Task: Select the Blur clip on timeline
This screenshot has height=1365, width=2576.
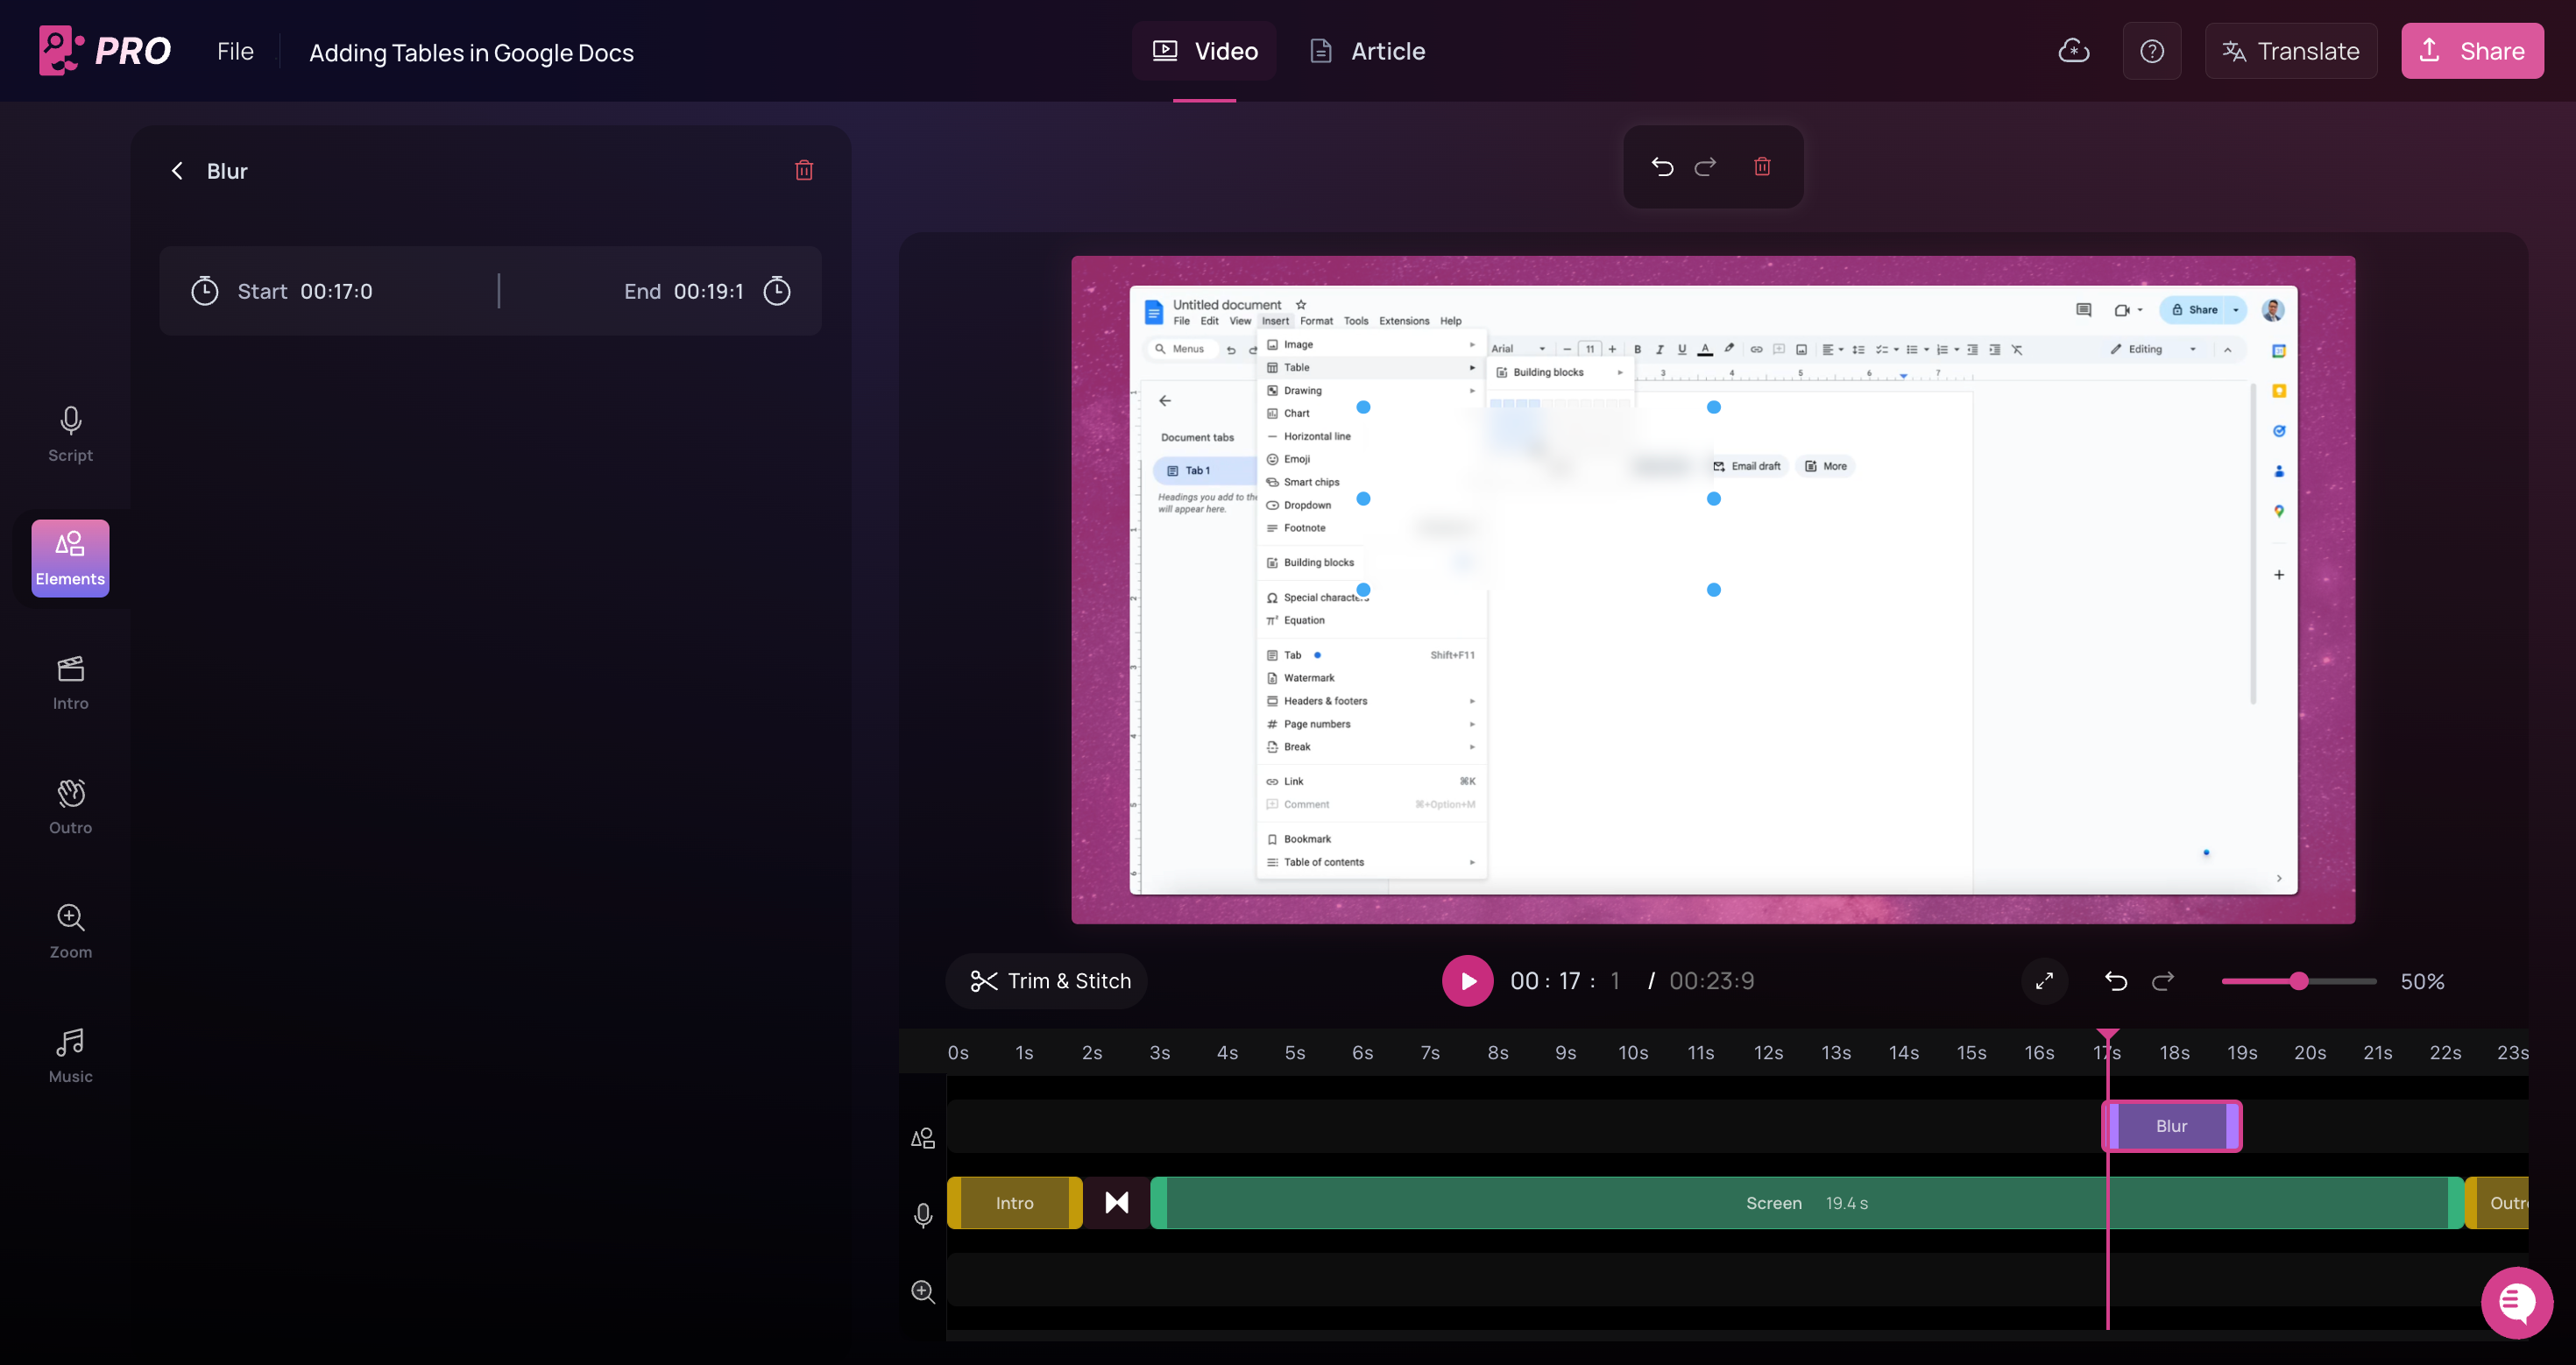Action: coord(2171,1126)
